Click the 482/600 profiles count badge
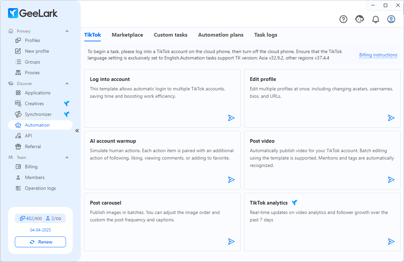Viewport: 404px width, 262px height. pyautogui.click(x=31, y=218)
